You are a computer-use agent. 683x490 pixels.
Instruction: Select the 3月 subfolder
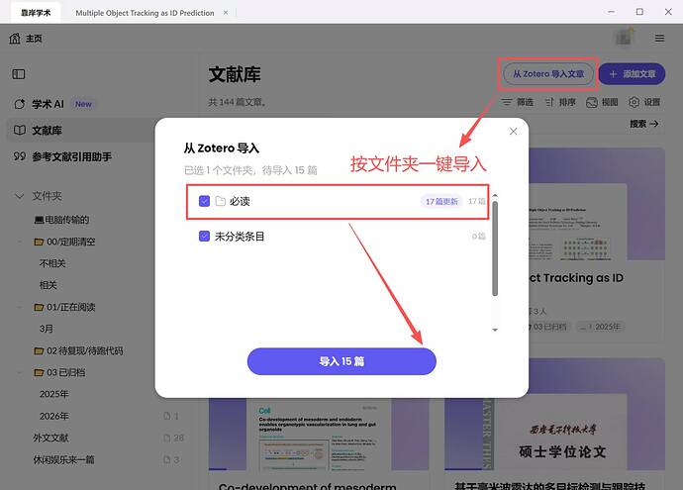pyautogui.click(x=47, y=329)
